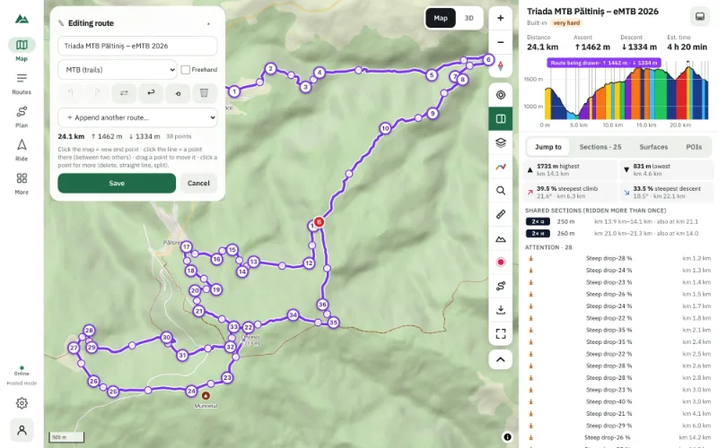Open the MTB (trails) routing dropdown
718x448 pixels.
(x=118, y=70)
